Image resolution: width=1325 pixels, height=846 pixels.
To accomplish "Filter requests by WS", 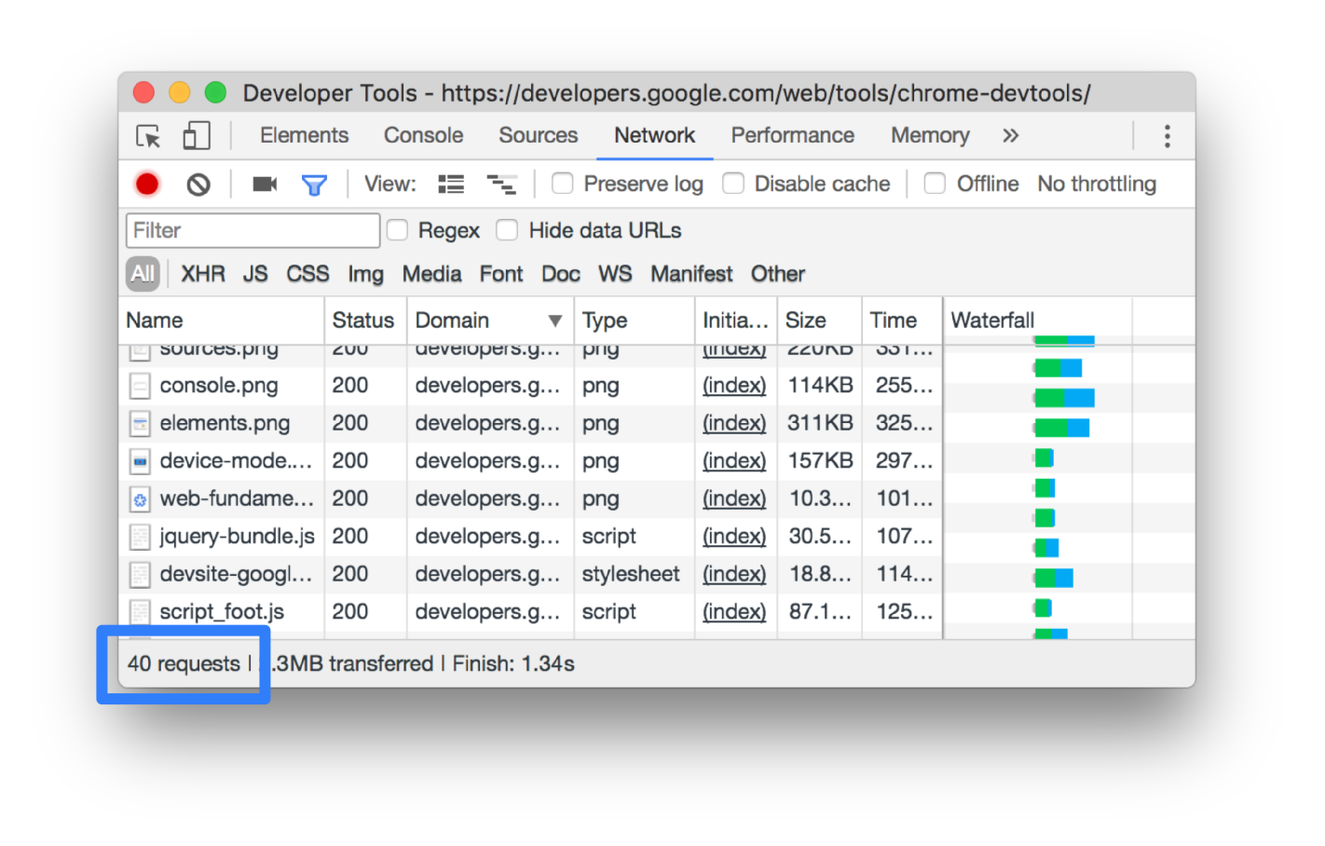I will click(x=615, y=274).
